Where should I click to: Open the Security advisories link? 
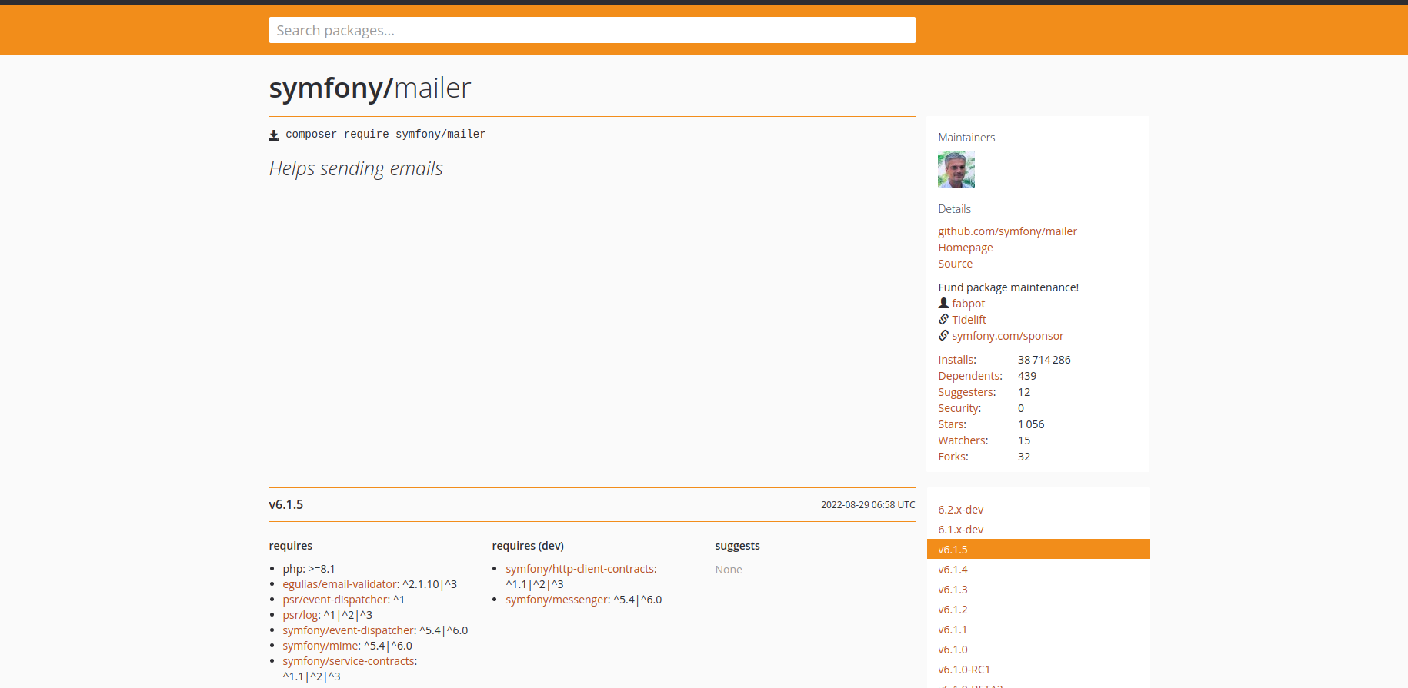[959, 408]
